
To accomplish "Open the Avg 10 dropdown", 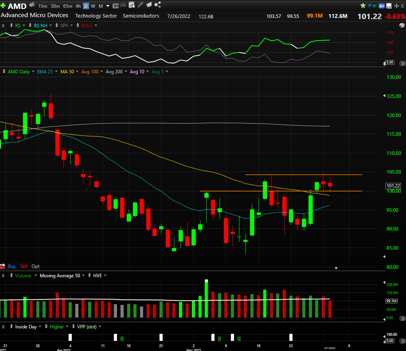I will click(147, 71).
